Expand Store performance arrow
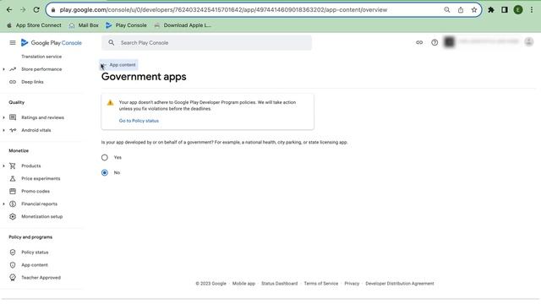This screenshot has height=304, width=541. [3, 69]
